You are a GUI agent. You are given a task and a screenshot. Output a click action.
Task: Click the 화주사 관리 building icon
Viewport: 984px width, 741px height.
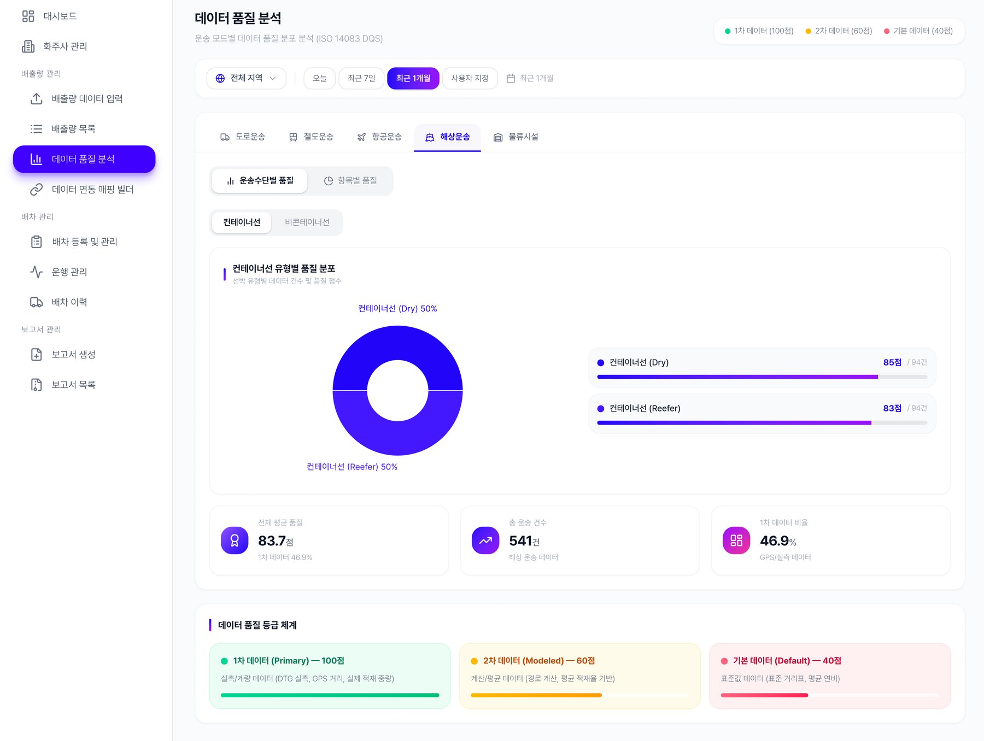(28, 46)
